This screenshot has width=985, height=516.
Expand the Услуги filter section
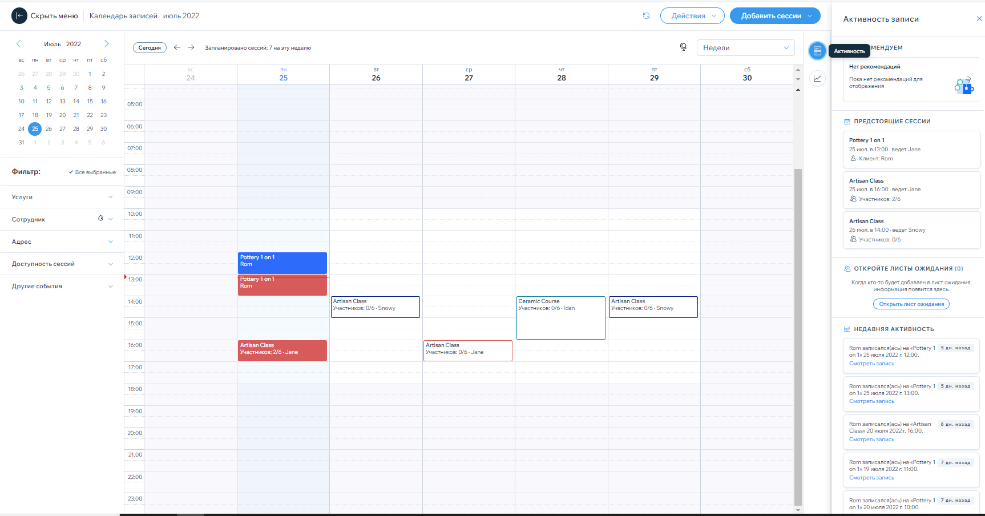point(62,197)
